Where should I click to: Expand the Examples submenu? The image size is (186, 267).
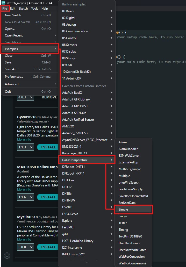click(x=30, y=49)
